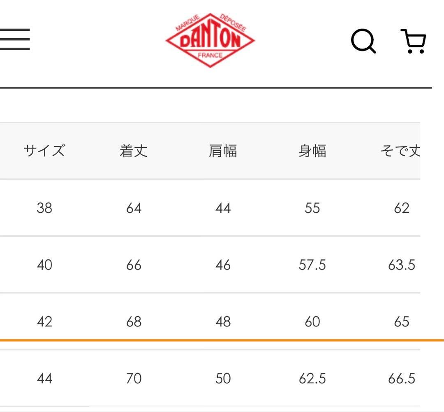This screenshot has width=444, height=412.
Task: Click size 40 in the size column
Action: pyautogui.click(x=44, y=265)
